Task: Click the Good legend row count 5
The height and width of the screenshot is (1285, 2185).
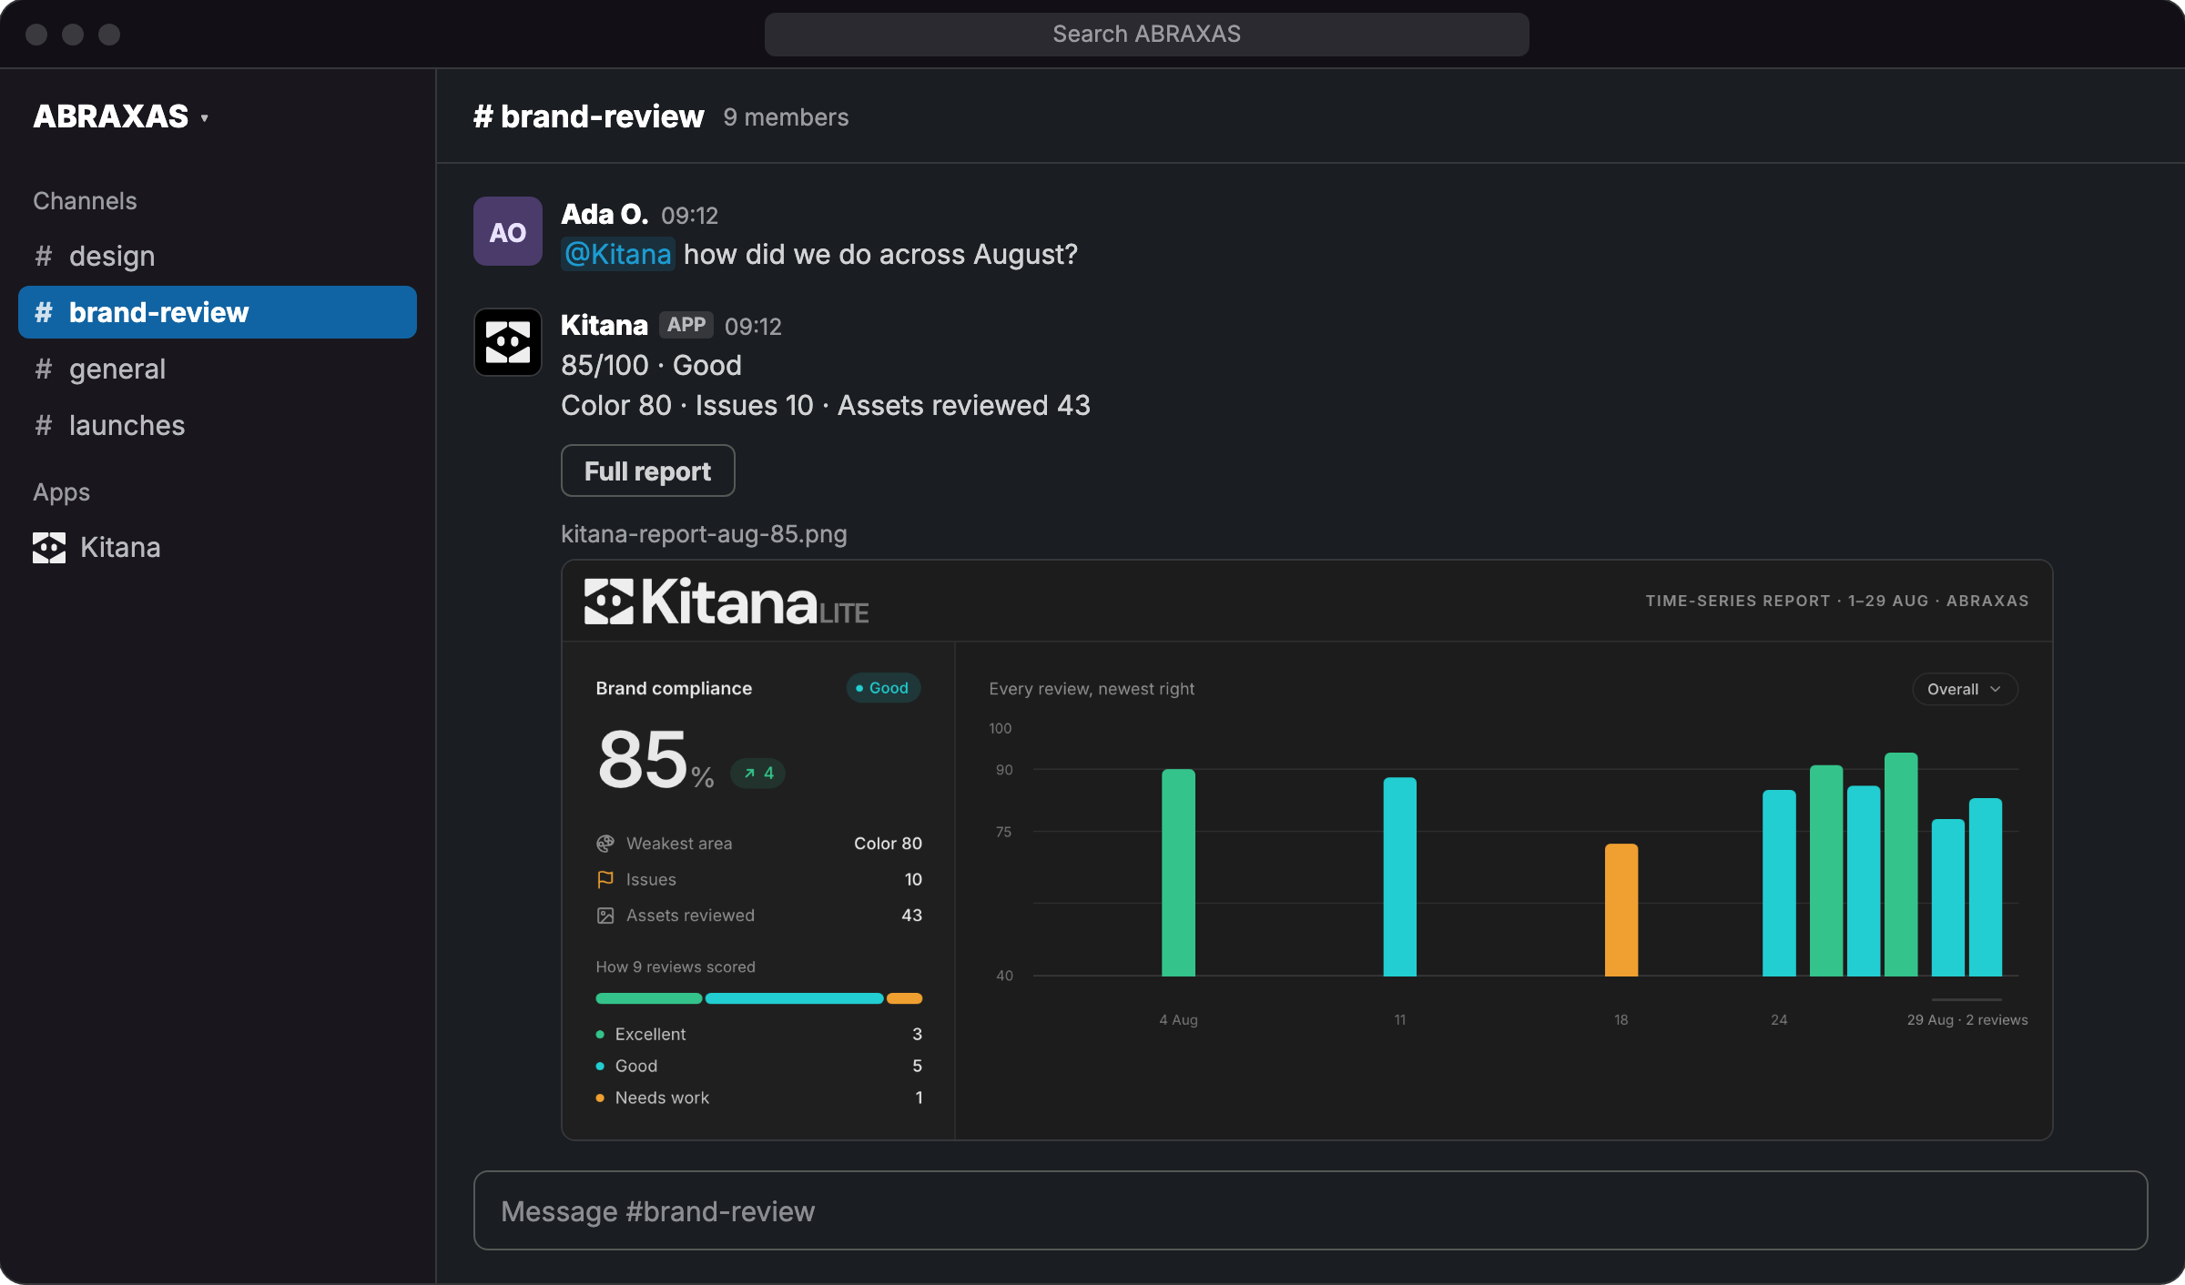Action: [x=918, y=1066]
